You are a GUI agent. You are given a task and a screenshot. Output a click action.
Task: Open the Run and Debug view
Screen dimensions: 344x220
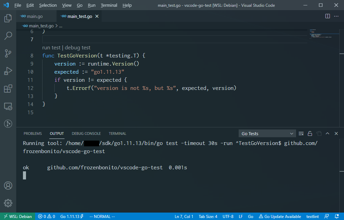[7, 71]
